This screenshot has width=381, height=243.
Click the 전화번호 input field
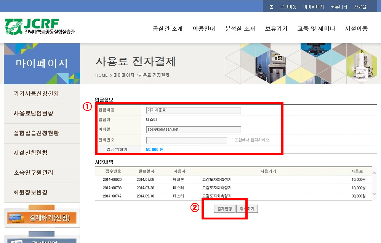tap(186, 140)
